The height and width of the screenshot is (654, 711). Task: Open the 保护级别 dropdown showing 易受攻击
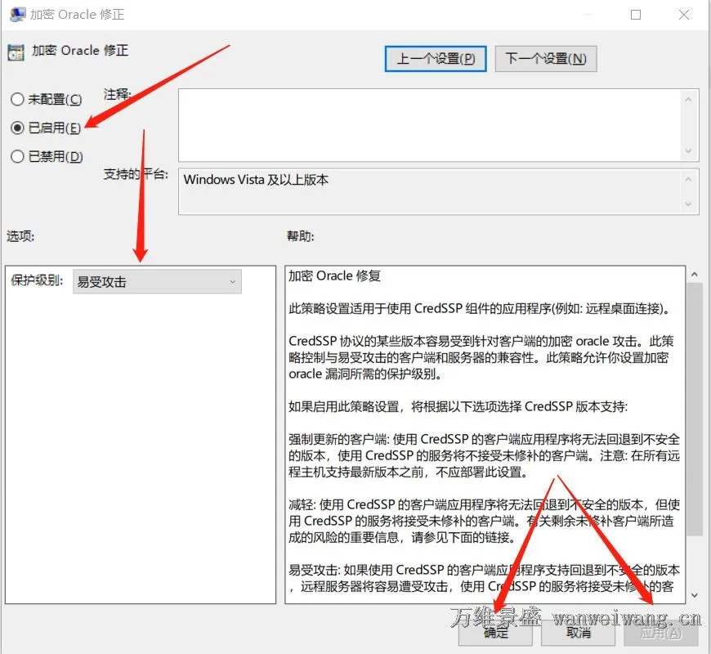coord(157,282)
